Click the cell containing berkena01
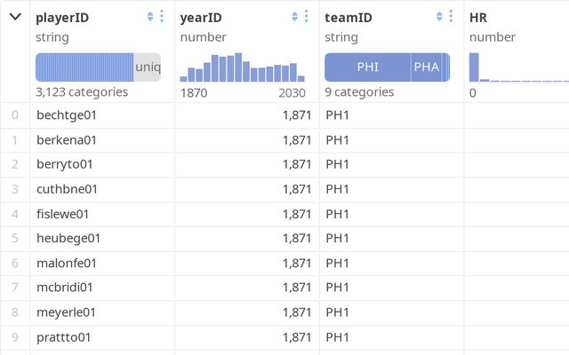The height and width of the screenshot is (355, 569). tap(67, 139)
